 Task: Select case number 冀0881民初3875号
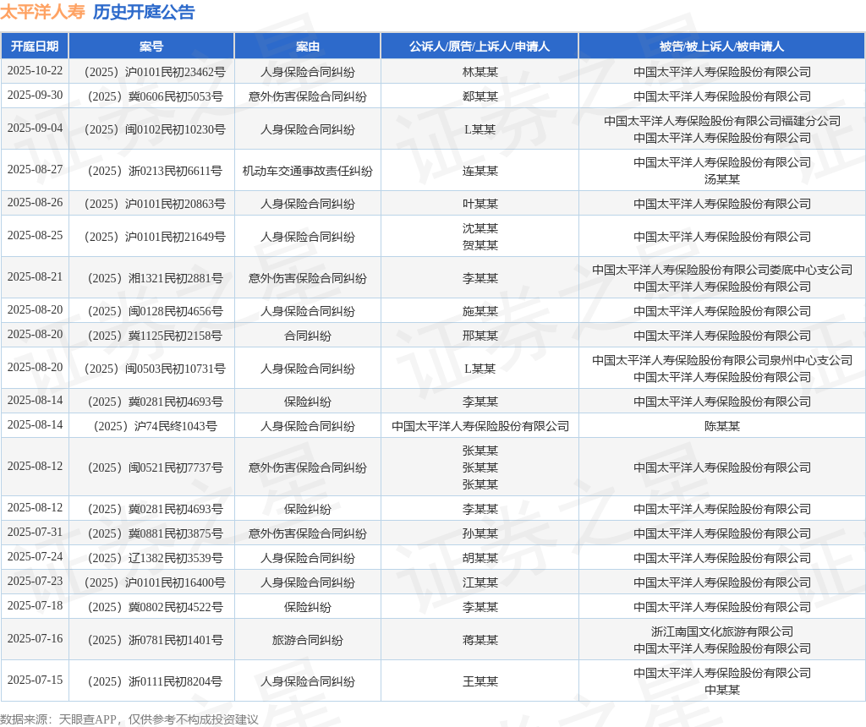pyautogui.click(x=156, y=533)
